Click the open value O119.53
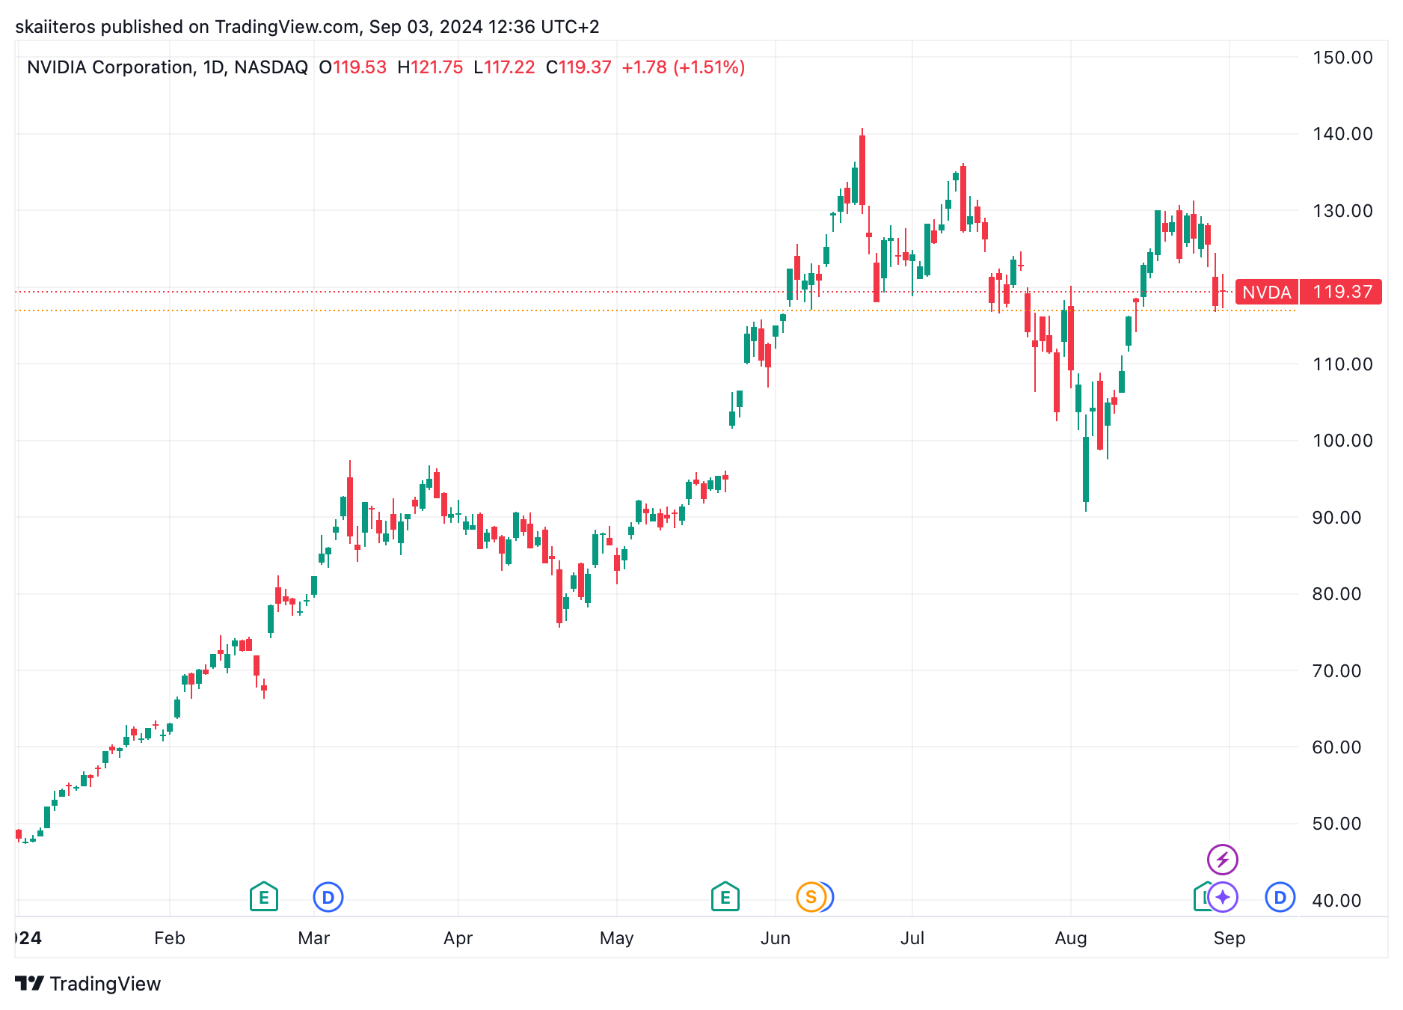The width and height of the screenshot is (1403, 1010). 353,67
